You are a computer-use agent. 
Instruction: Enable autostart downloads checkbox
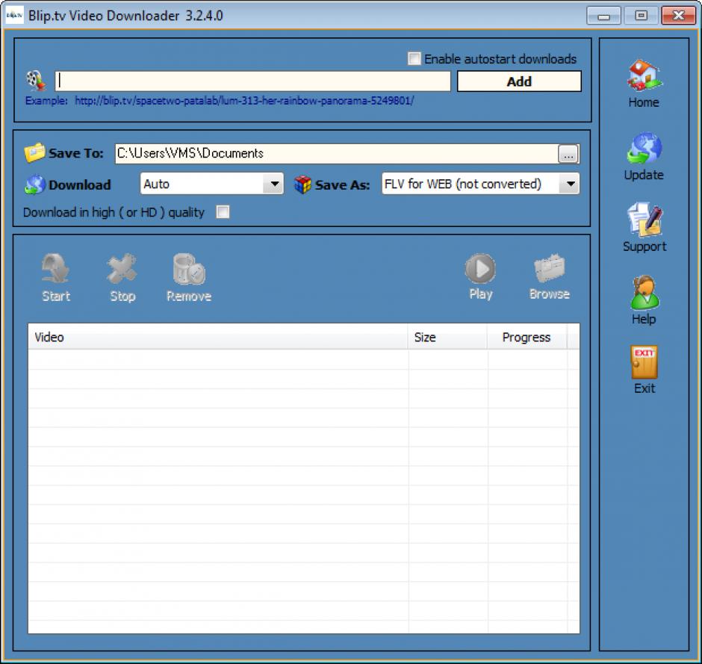[x=414, y=58]
